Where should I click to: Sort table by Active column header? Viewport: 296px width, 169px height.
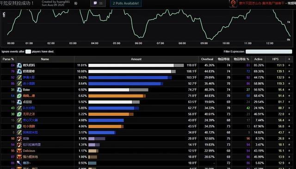coord(258,59)
